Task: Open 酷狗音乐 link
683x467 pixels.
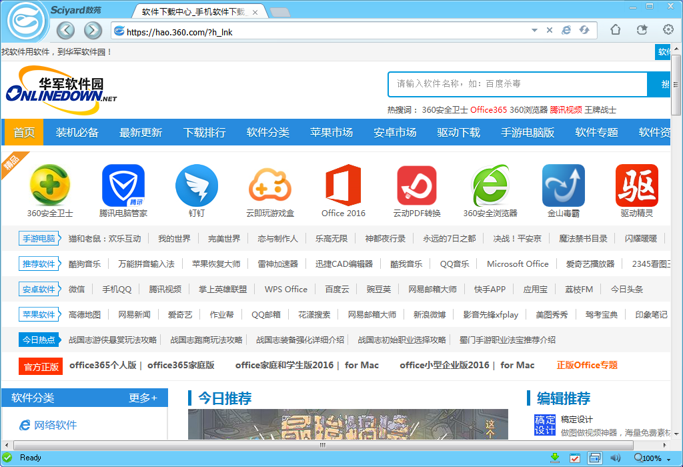Action: [x=85, y=264]
